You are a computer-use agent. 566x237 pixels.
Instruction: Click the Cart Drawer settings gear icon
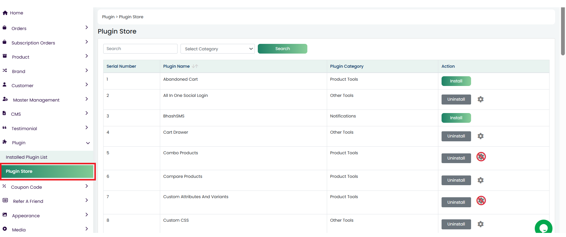[x=480, y=136]
